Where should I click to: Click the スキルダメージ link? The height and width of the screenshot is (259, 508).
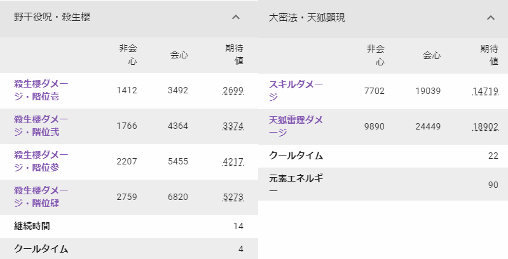tap(296, 90)
